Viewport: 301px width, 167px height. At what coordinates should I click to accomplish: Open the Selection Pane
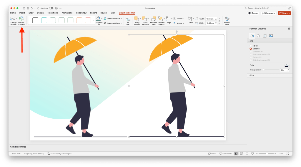click(154, 20)
